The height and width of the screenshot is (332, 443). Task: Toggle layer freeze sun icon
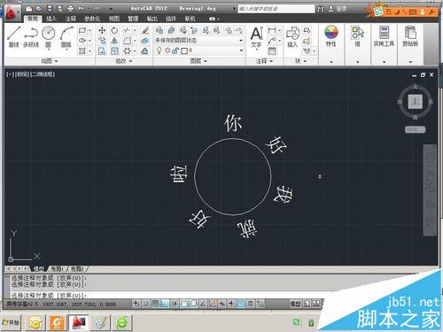pyautogui.click(x=167, y=50)
